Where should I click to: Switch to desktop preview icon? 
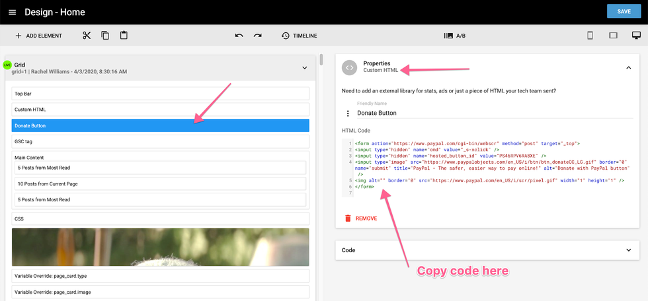click(x=635, y=36)
